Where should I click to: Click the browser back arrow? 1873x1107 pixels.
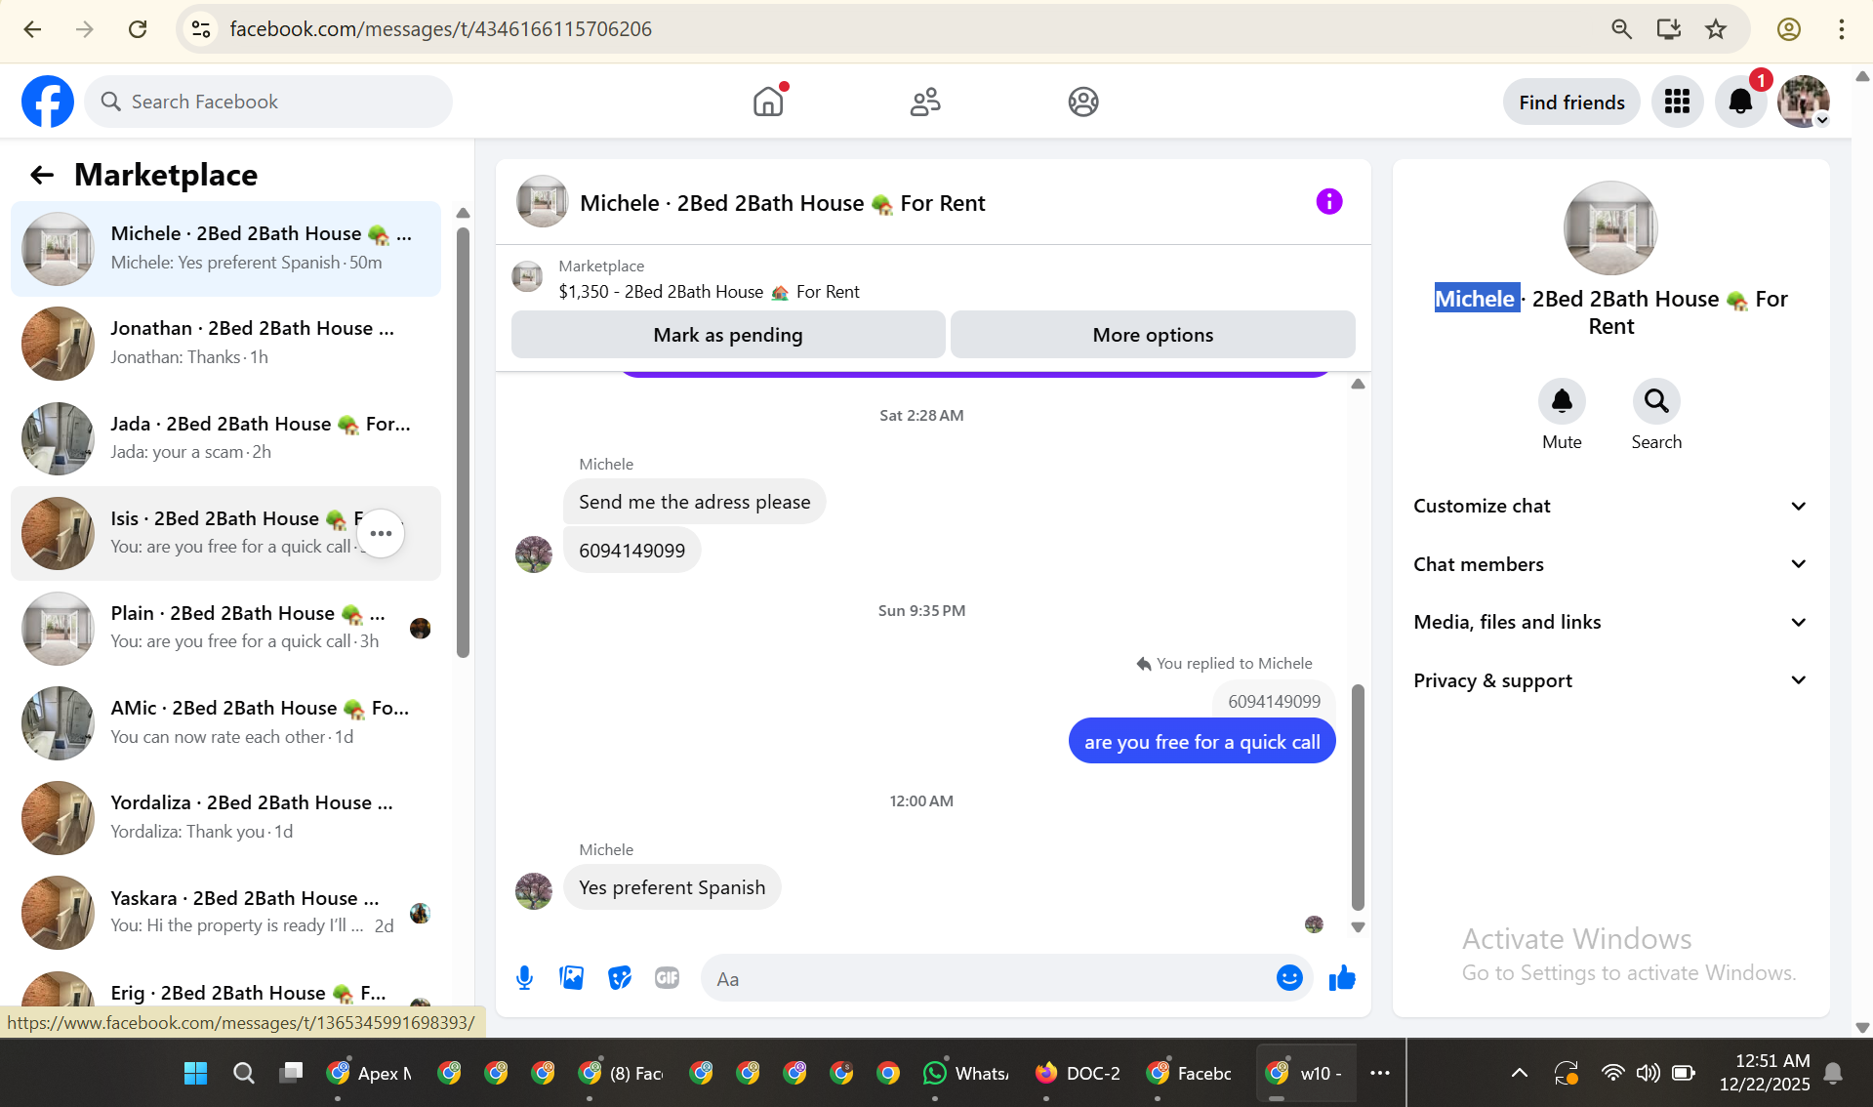32,29
